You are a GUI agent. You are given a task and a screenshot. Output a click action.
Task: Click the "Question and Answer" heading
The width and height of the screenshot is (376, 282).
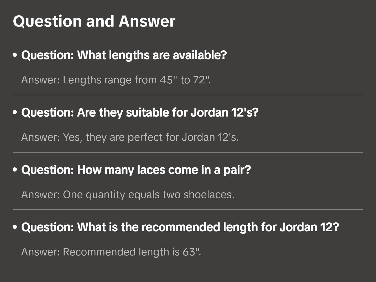[94, 21]
